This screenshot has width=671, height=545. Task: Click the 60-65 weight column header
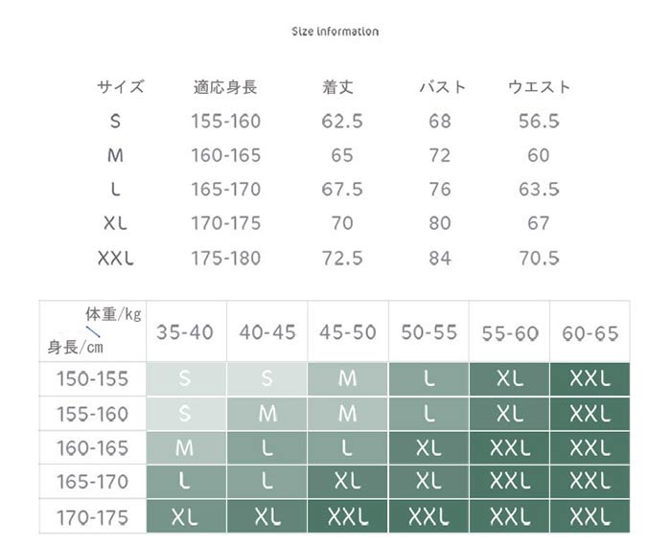point(590,333)
